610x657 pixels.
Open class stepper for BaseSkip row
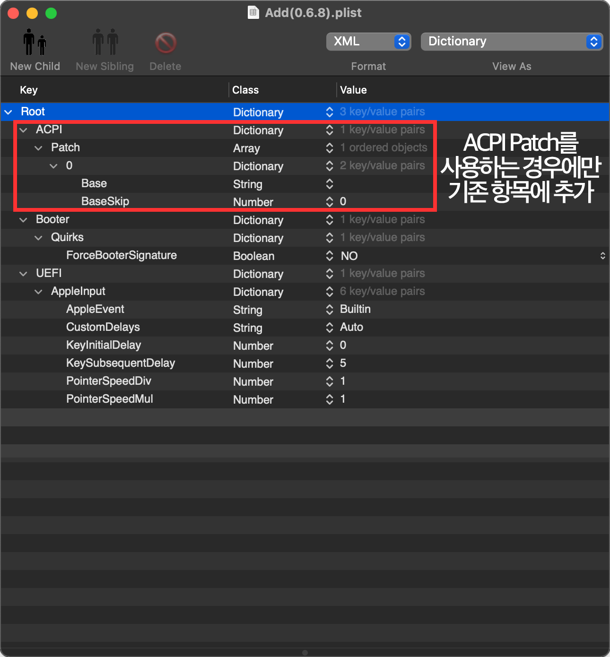tap(330, 202)
